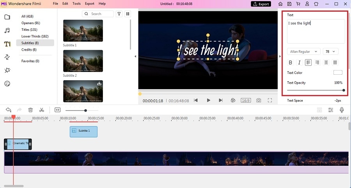Record voiceover with microphone icon
Screen dimensions: 351x188
pos(342,110)
